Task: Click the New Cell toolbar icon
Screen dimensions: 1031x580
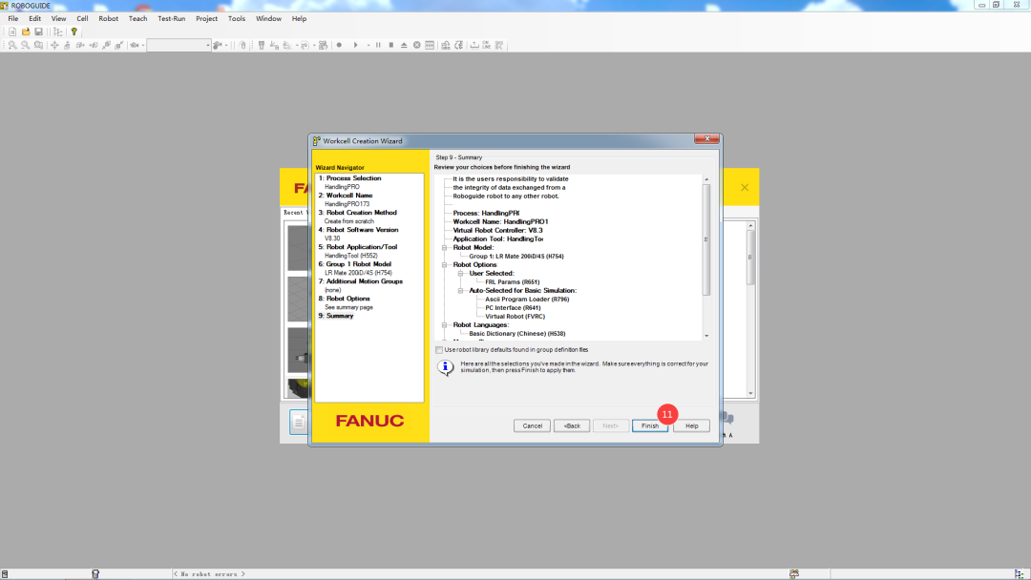Action: pyautogui.click(x=12, y=31)
